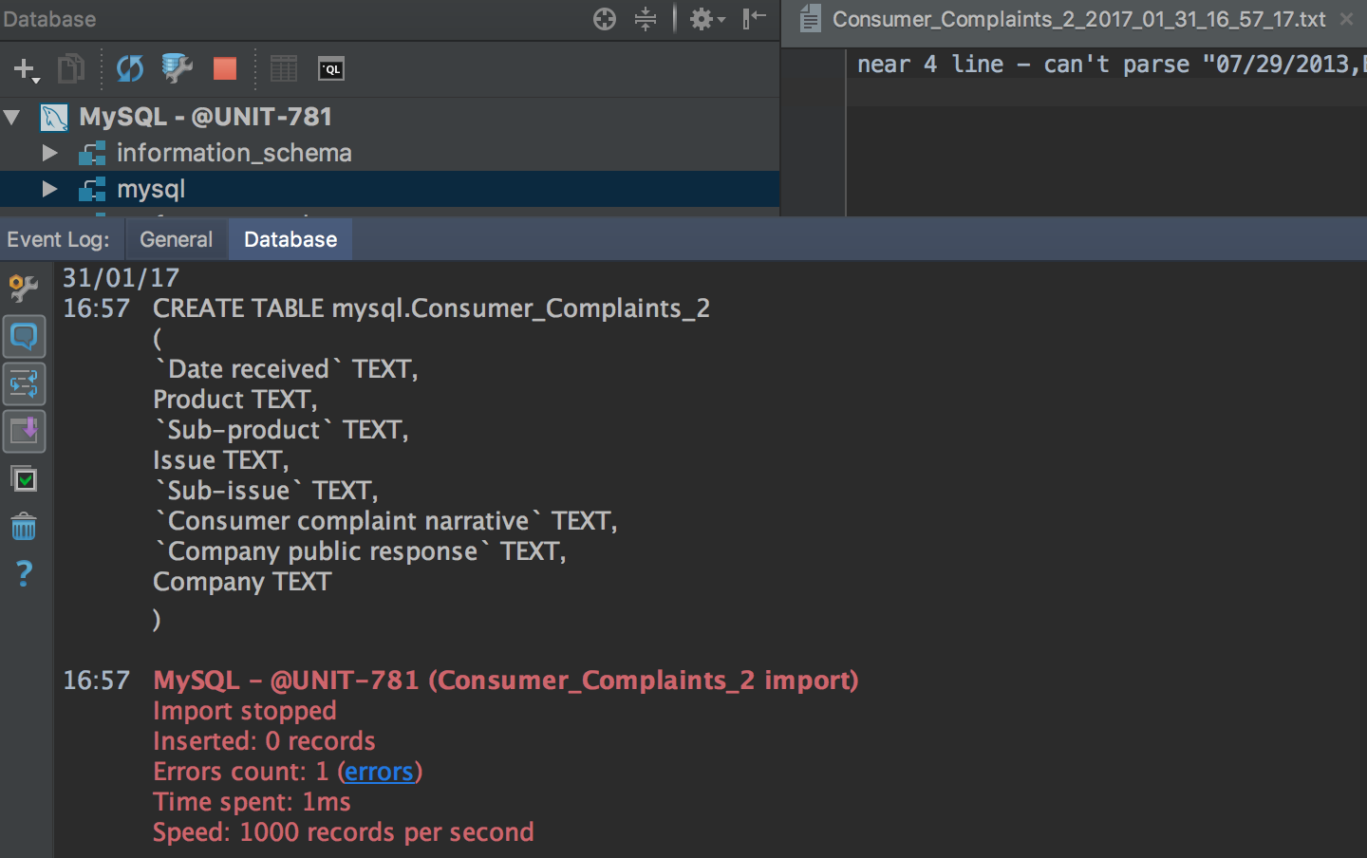Screen dimensions: 1367x858
Task: Click the CREATE TABLE statement line
Action: [431, 308]
